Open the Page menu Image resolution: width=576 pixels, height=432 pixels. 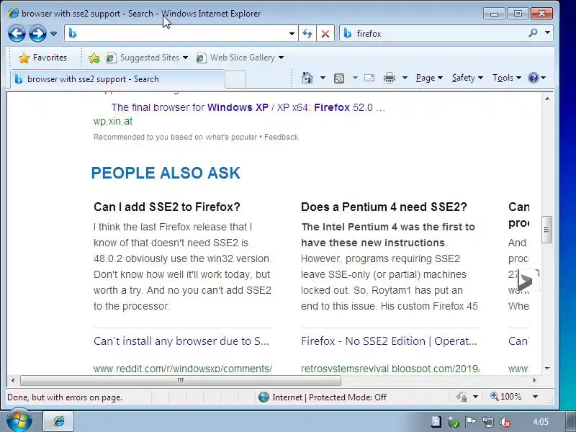click(429, 78)
